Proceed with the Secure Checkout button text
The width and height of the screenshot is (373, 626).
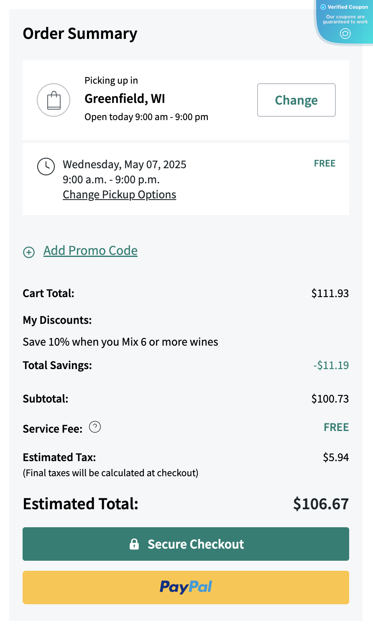click(x=196, y=544)
